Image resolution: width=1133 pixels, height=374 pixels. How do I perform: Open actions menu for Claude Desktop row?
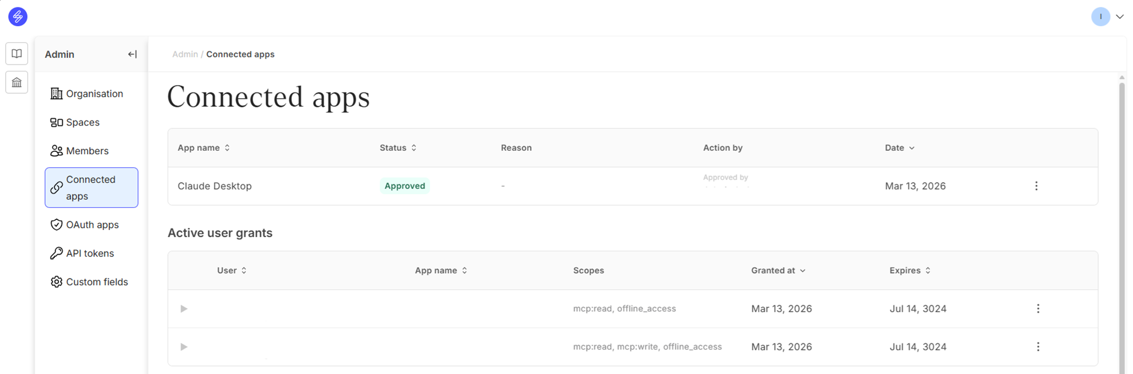(1036, 186)
